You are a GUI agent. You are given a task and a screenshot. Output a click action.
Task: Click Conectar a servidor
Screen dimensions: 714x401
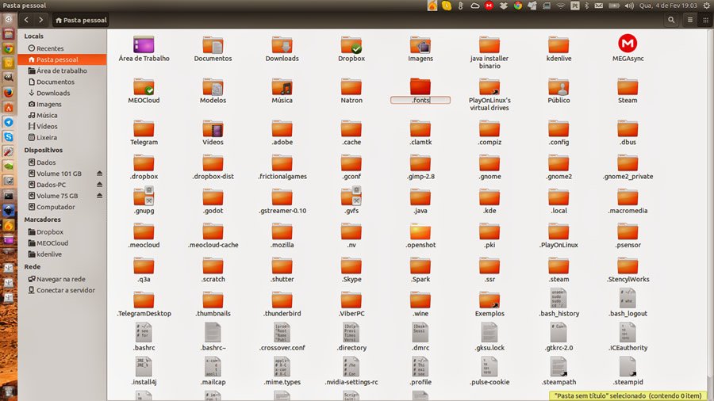click(x=66, y=290)
